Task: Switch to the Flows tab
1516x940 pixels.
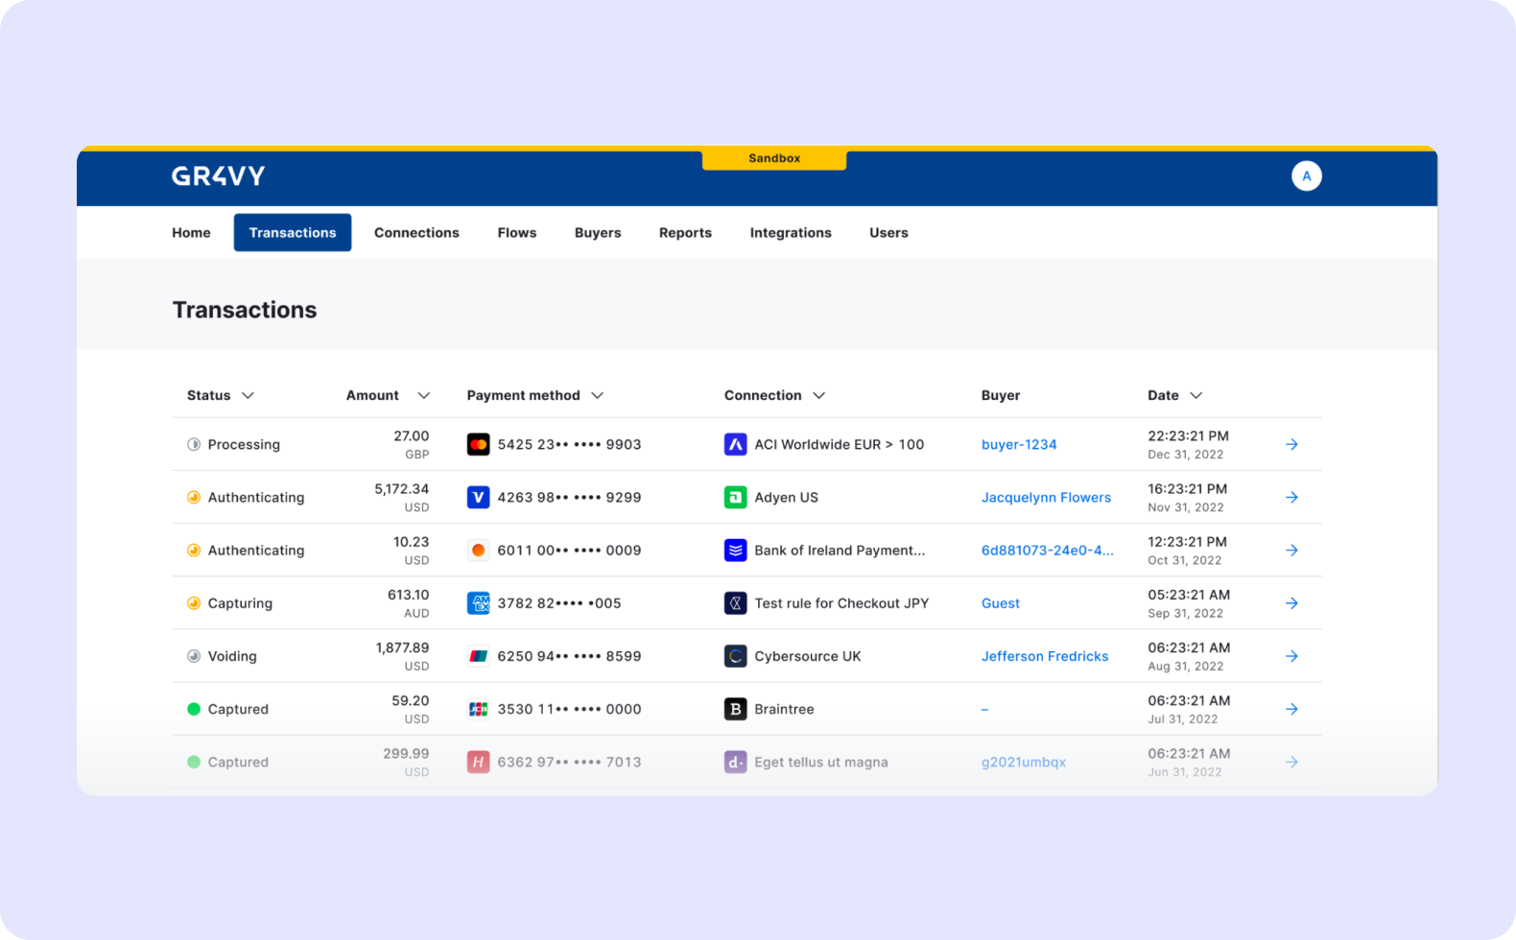Action: pyautogui.click(x=517, y=232)
